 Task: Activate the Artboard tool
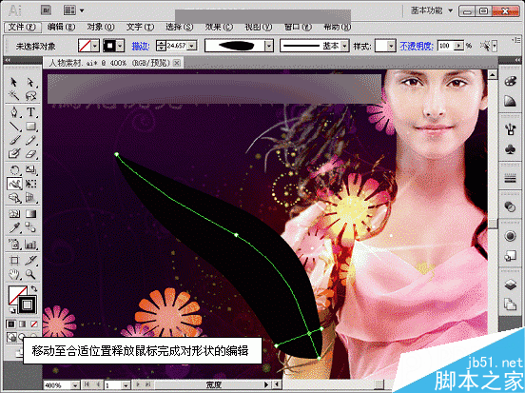point(14,261)
